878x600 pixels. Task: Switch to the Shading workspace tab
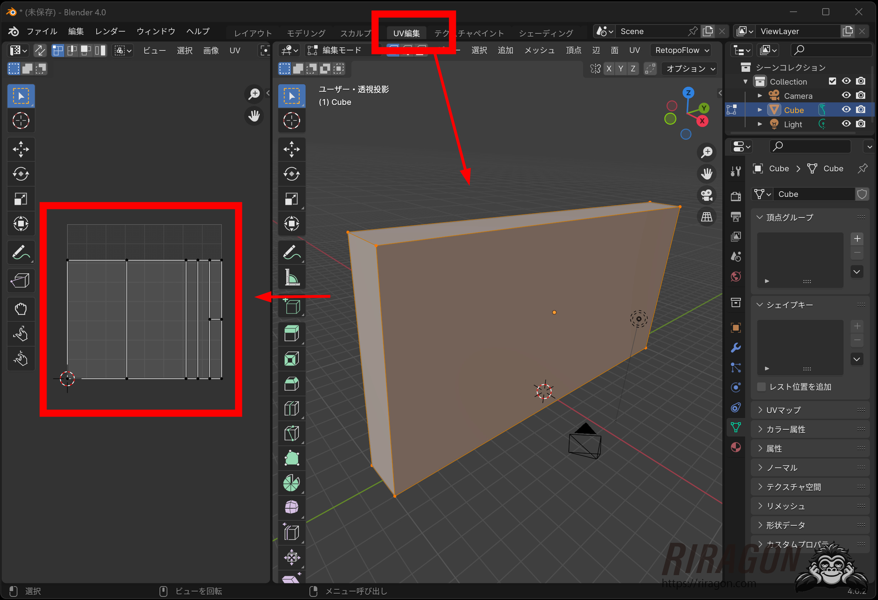click(545, 33)
